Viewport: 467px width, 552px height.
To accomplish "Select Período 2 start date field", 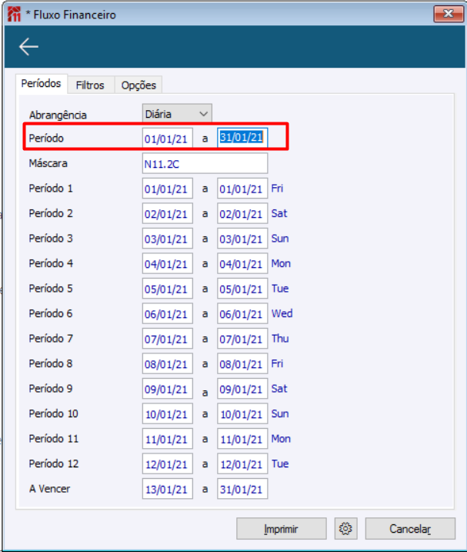I will [x=168, y=213].
